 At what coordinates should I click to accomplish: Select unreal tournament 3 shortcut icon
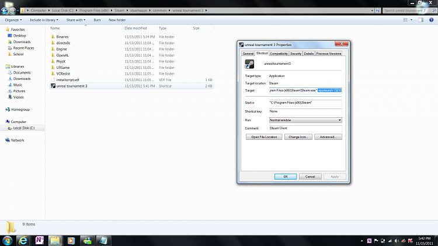[53, 86]
